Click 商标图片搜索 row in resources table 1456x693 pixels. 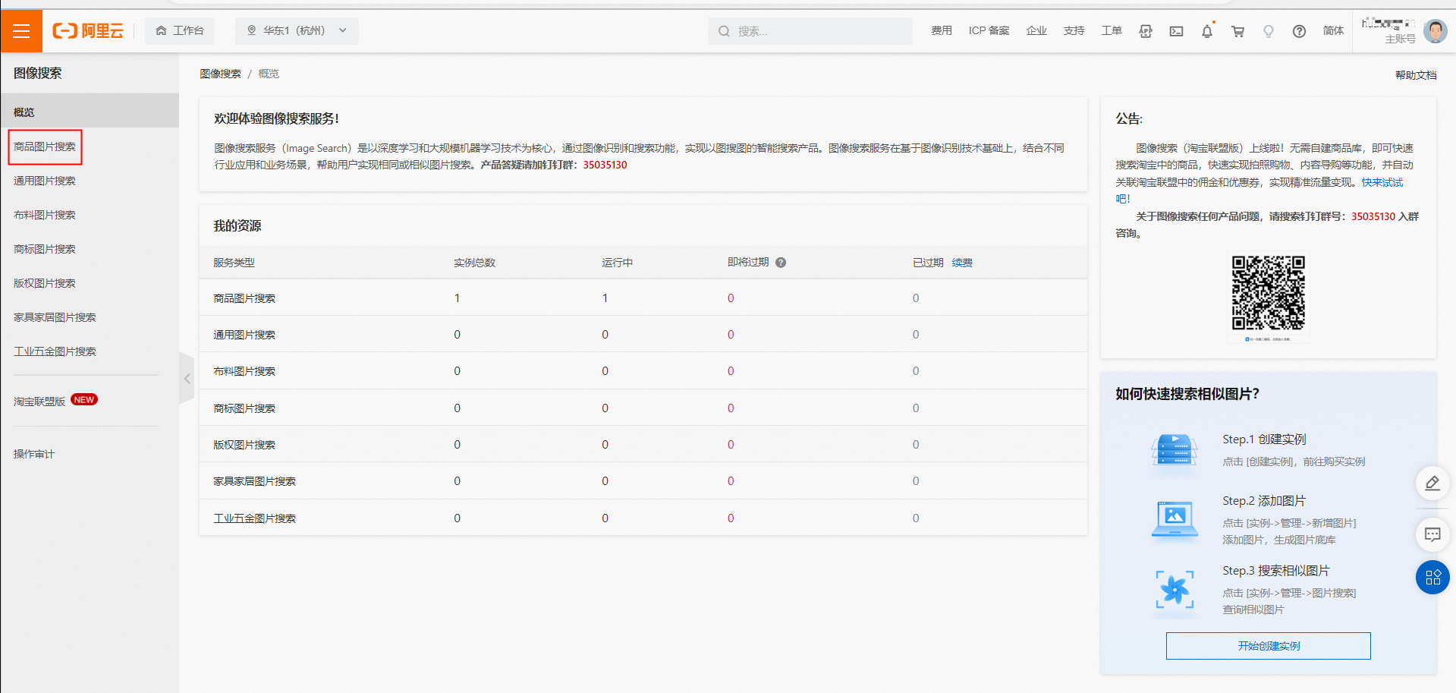point(643,408)
